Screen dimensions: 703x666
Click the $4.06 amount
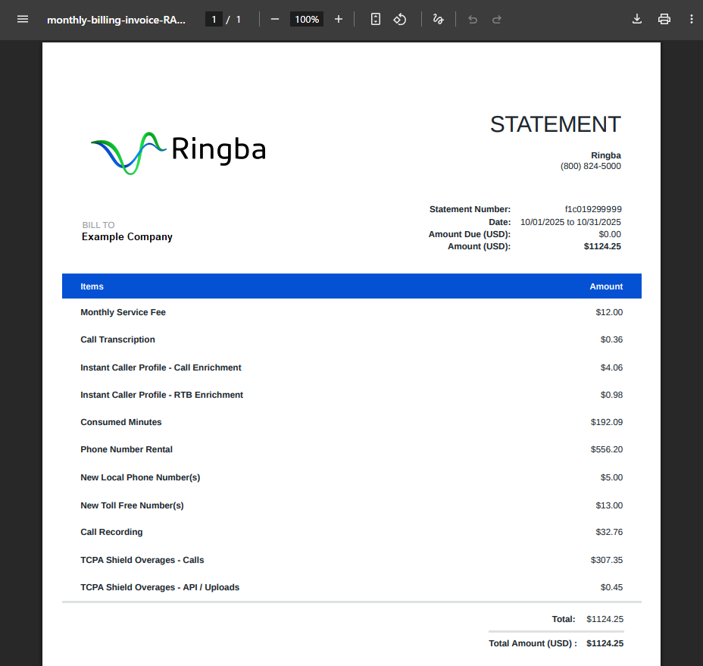[611, 367]
